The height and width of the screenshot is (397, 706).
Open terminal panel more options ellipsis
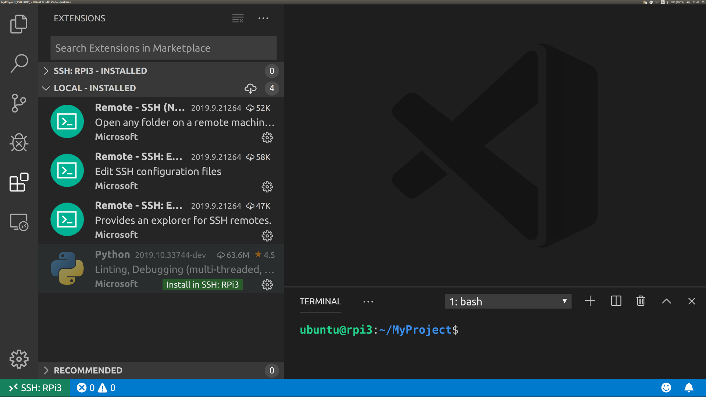[368, 301]
